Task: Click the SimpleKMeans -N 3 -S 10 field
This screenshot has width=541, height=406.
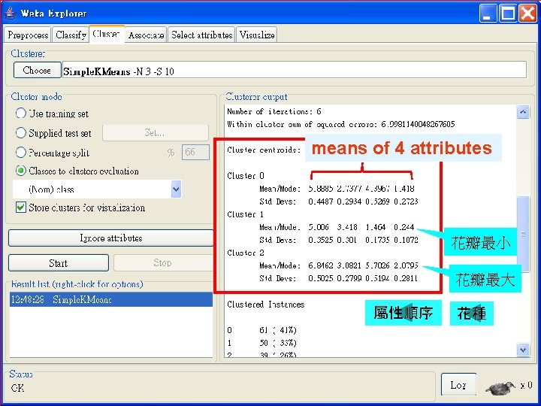Action: tap(295, 71)
